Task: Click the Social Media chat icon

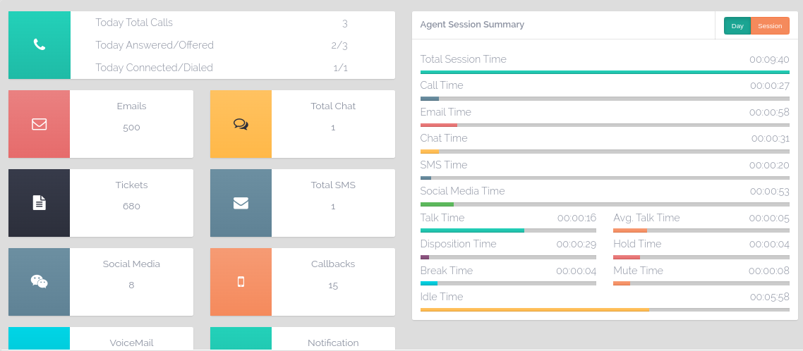Action: pyautogui.click(x=40, y=282)
